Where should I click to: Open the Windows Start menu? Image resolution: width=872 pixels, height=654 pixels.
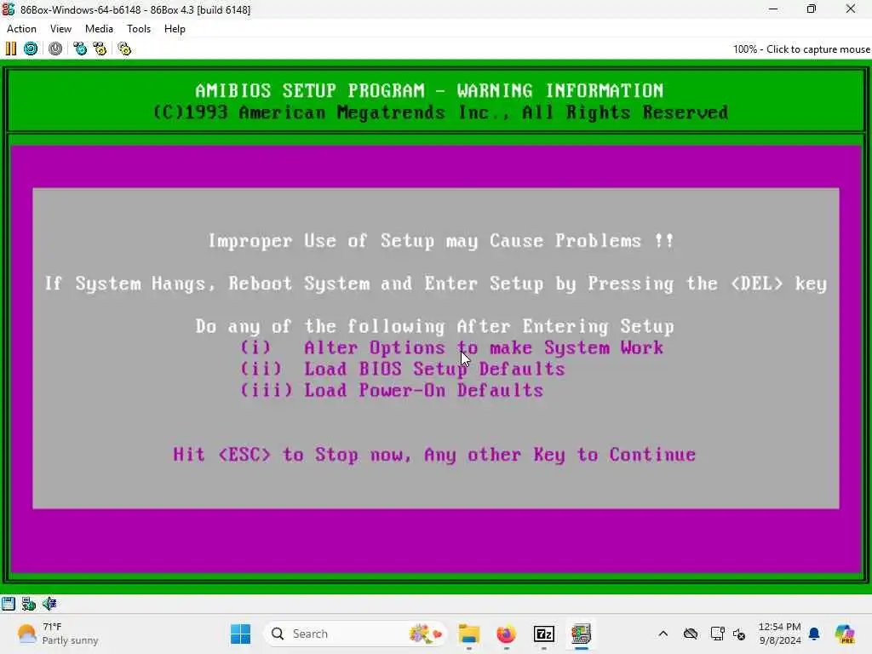[240, 634]
